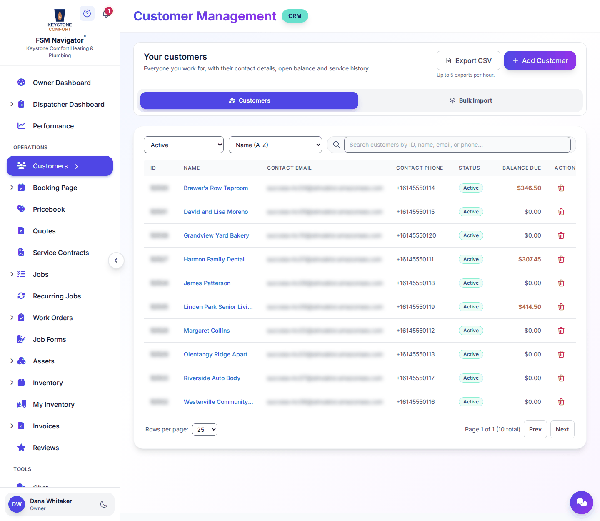The height and width of the screenshot is (521, 600).
Task: Click the Reviews star icon
Action: pyautogui.click(x=21, y=448)
